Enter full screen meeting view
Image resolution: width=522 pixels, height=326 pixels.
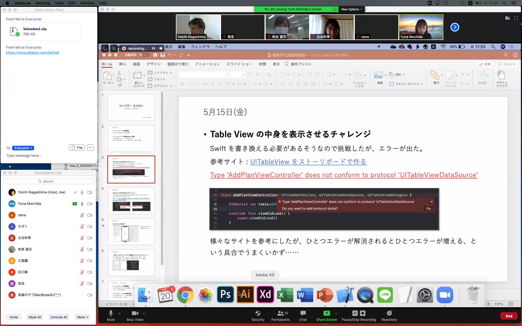pos(516,18)
